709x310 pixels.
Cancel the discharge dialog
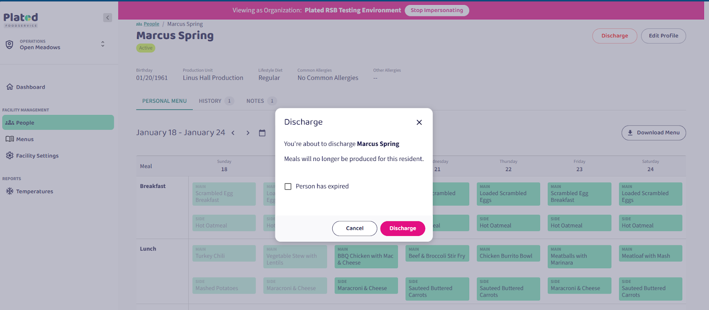click(354, 228)
